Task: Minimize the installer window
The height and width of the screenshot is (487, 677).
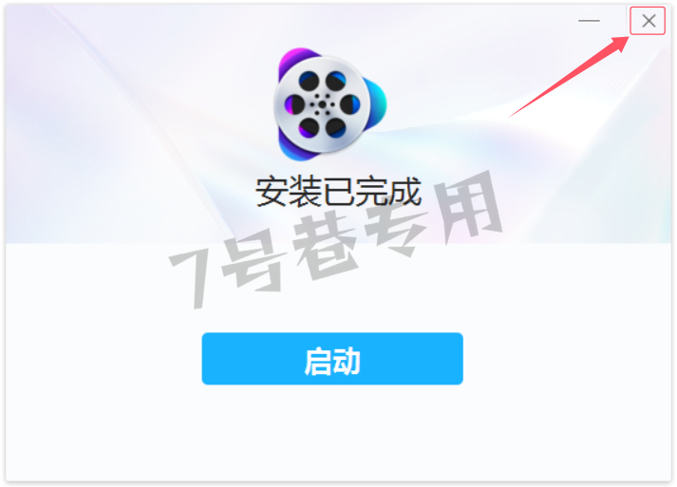Action: [x=589, y=21]
